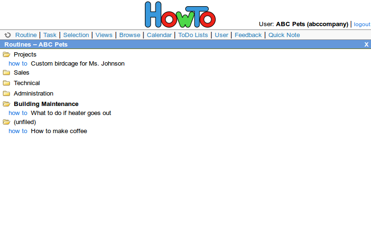Viewport: 371px width, 231px height.
Task: Collapse the Projects folder icon
Action: (x=7, y=55)
